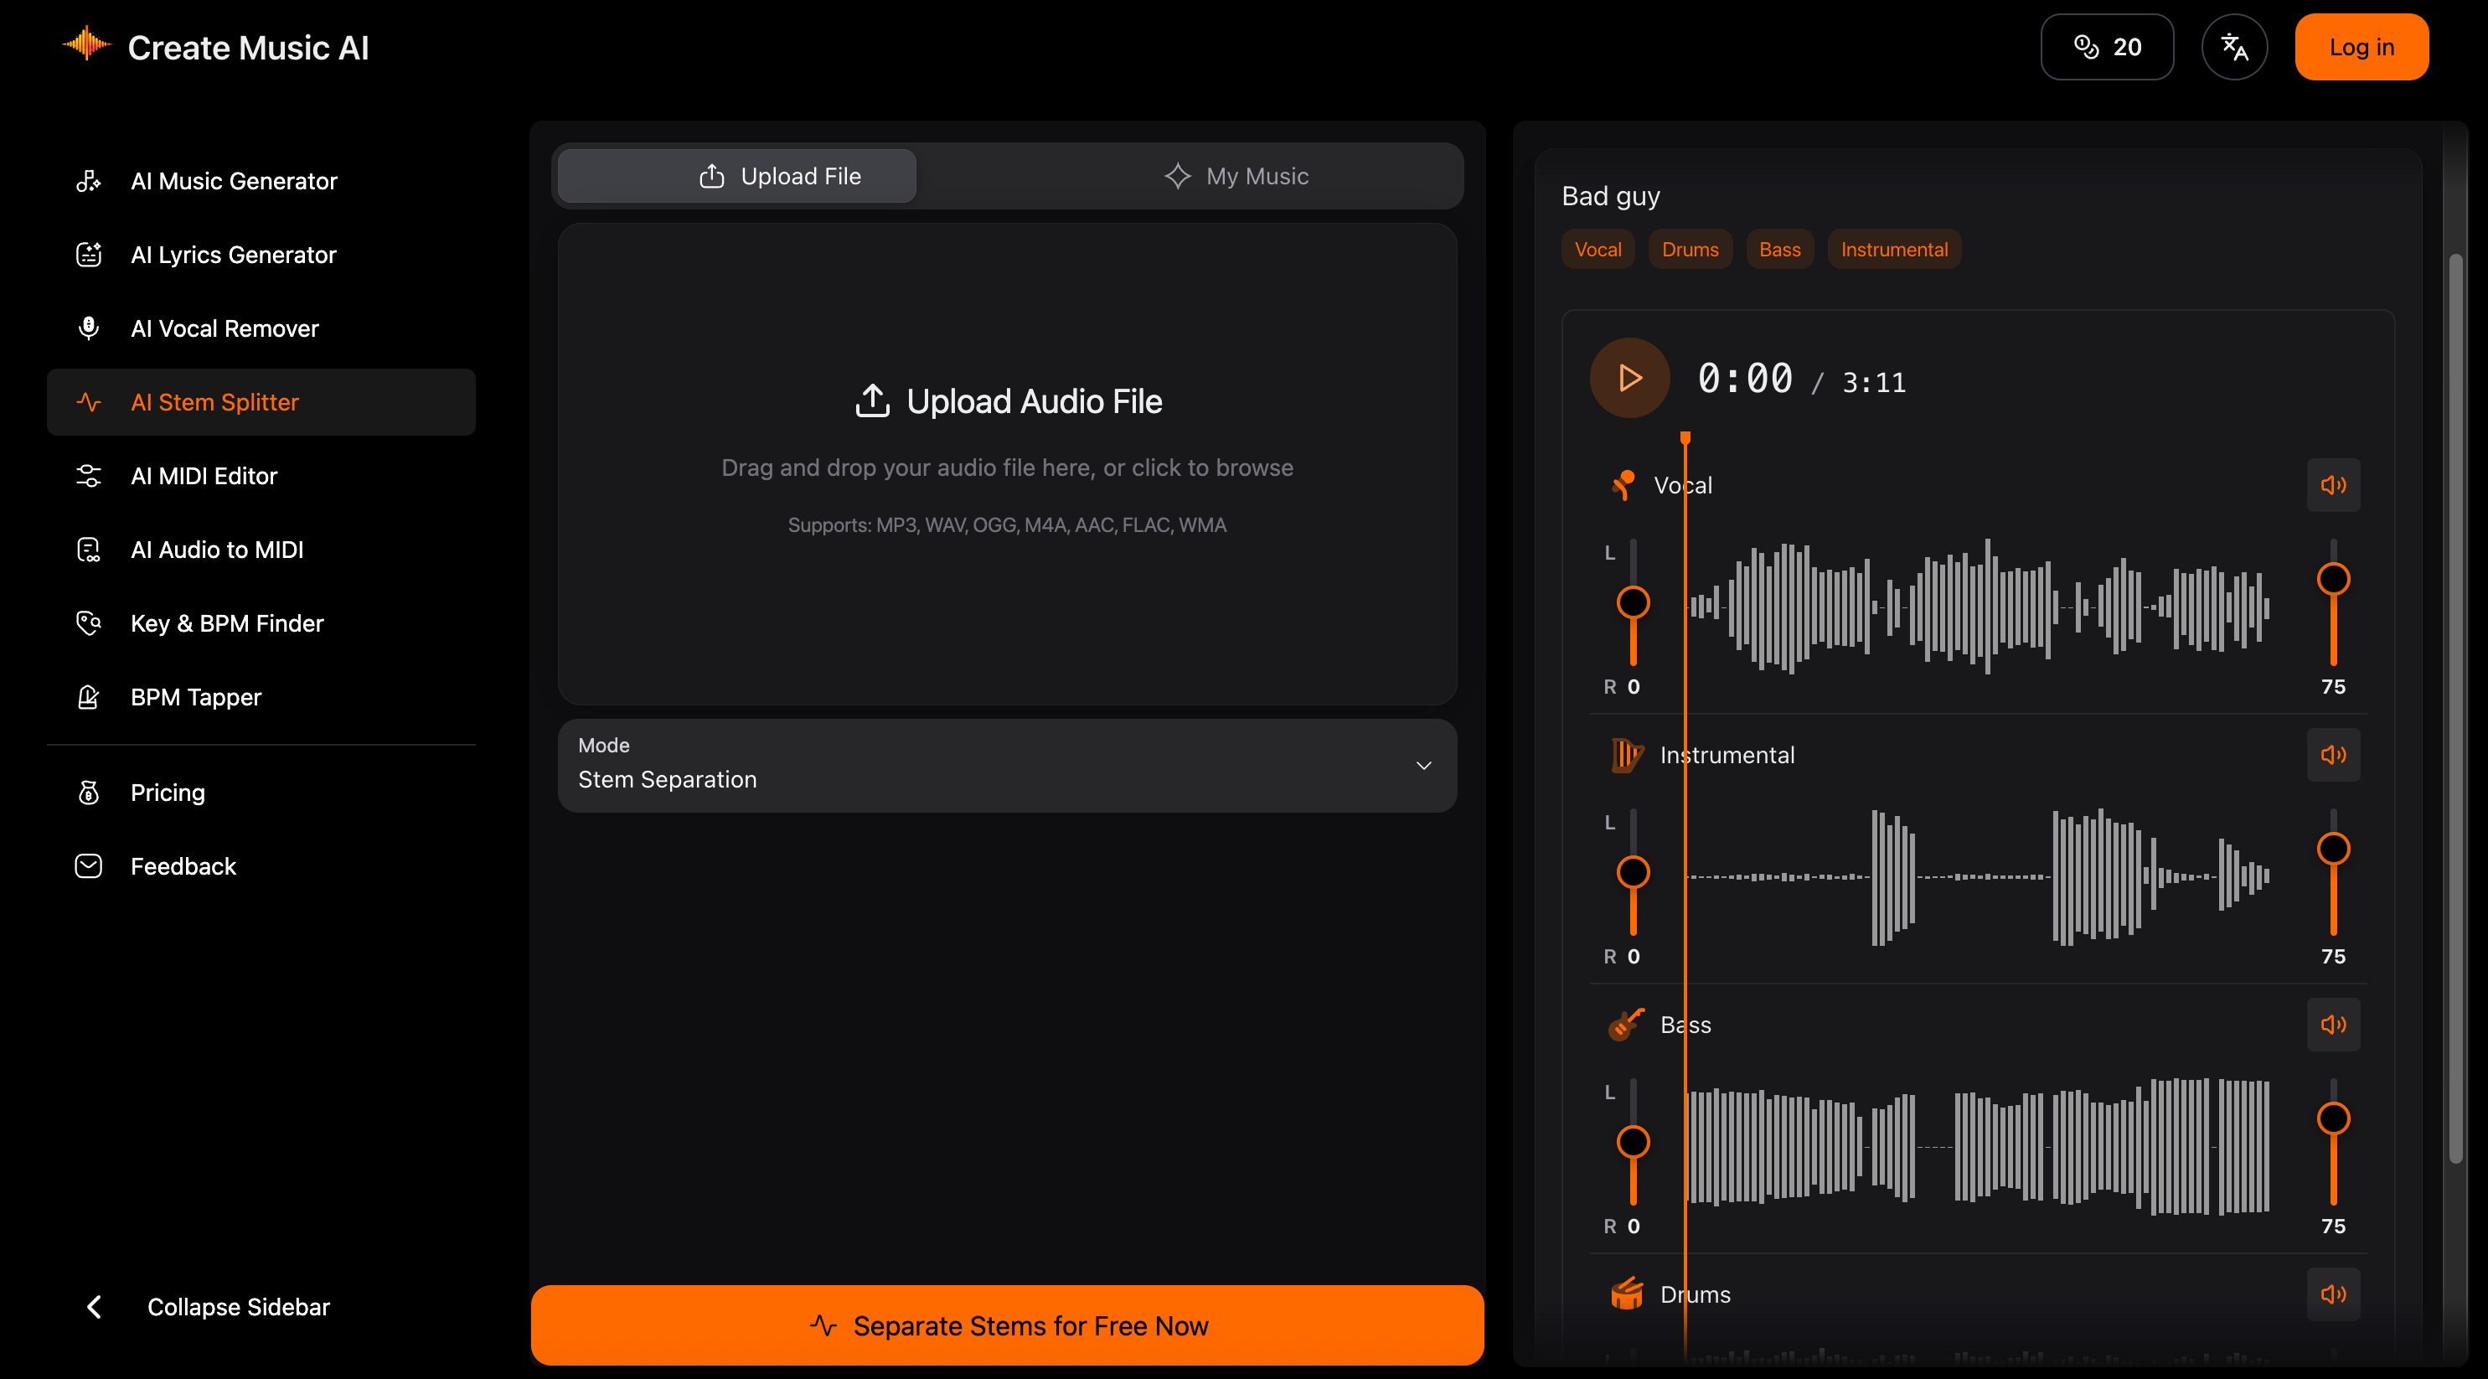Mute the Instrumental stem
This screenshot has height=1379, width=2488.
coord(2334,754)
